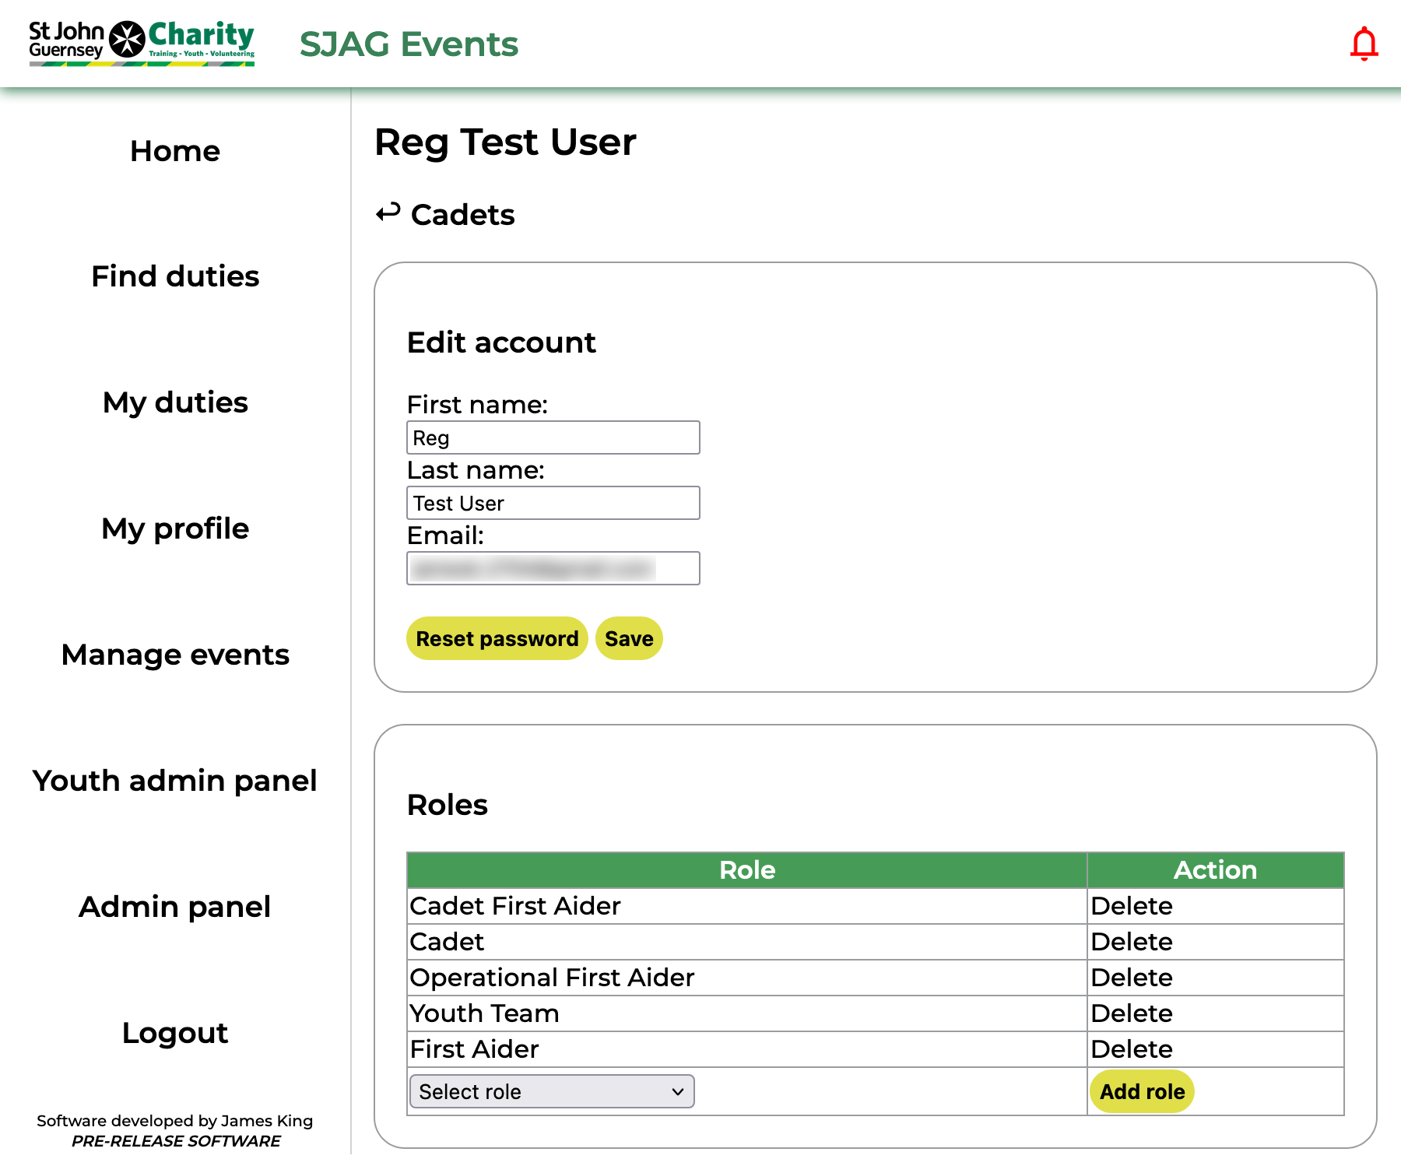
Task: Click into the First name field
Action: point(553,437)
